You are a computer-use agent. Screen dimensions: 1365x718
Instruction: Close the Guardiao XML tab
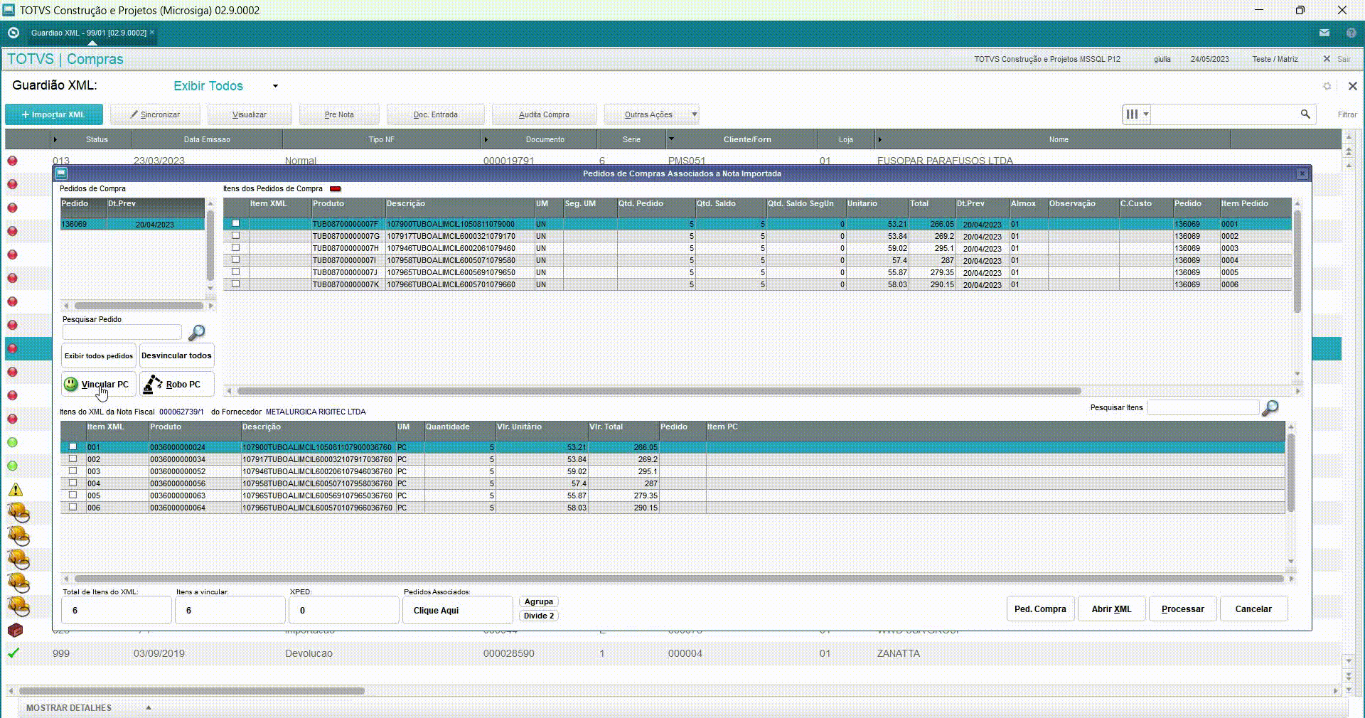tap(152, 32)
